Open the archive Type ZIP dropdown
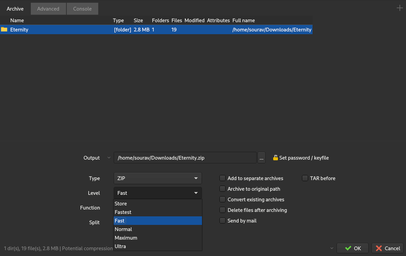The height and width of the screenshot is (256, 406). (x=157, y=178)
